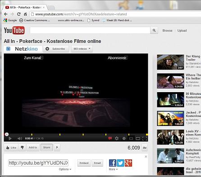Viewport: 201px width, 177px height.
Task: Open the Upload page link
Action: point(182,31)
